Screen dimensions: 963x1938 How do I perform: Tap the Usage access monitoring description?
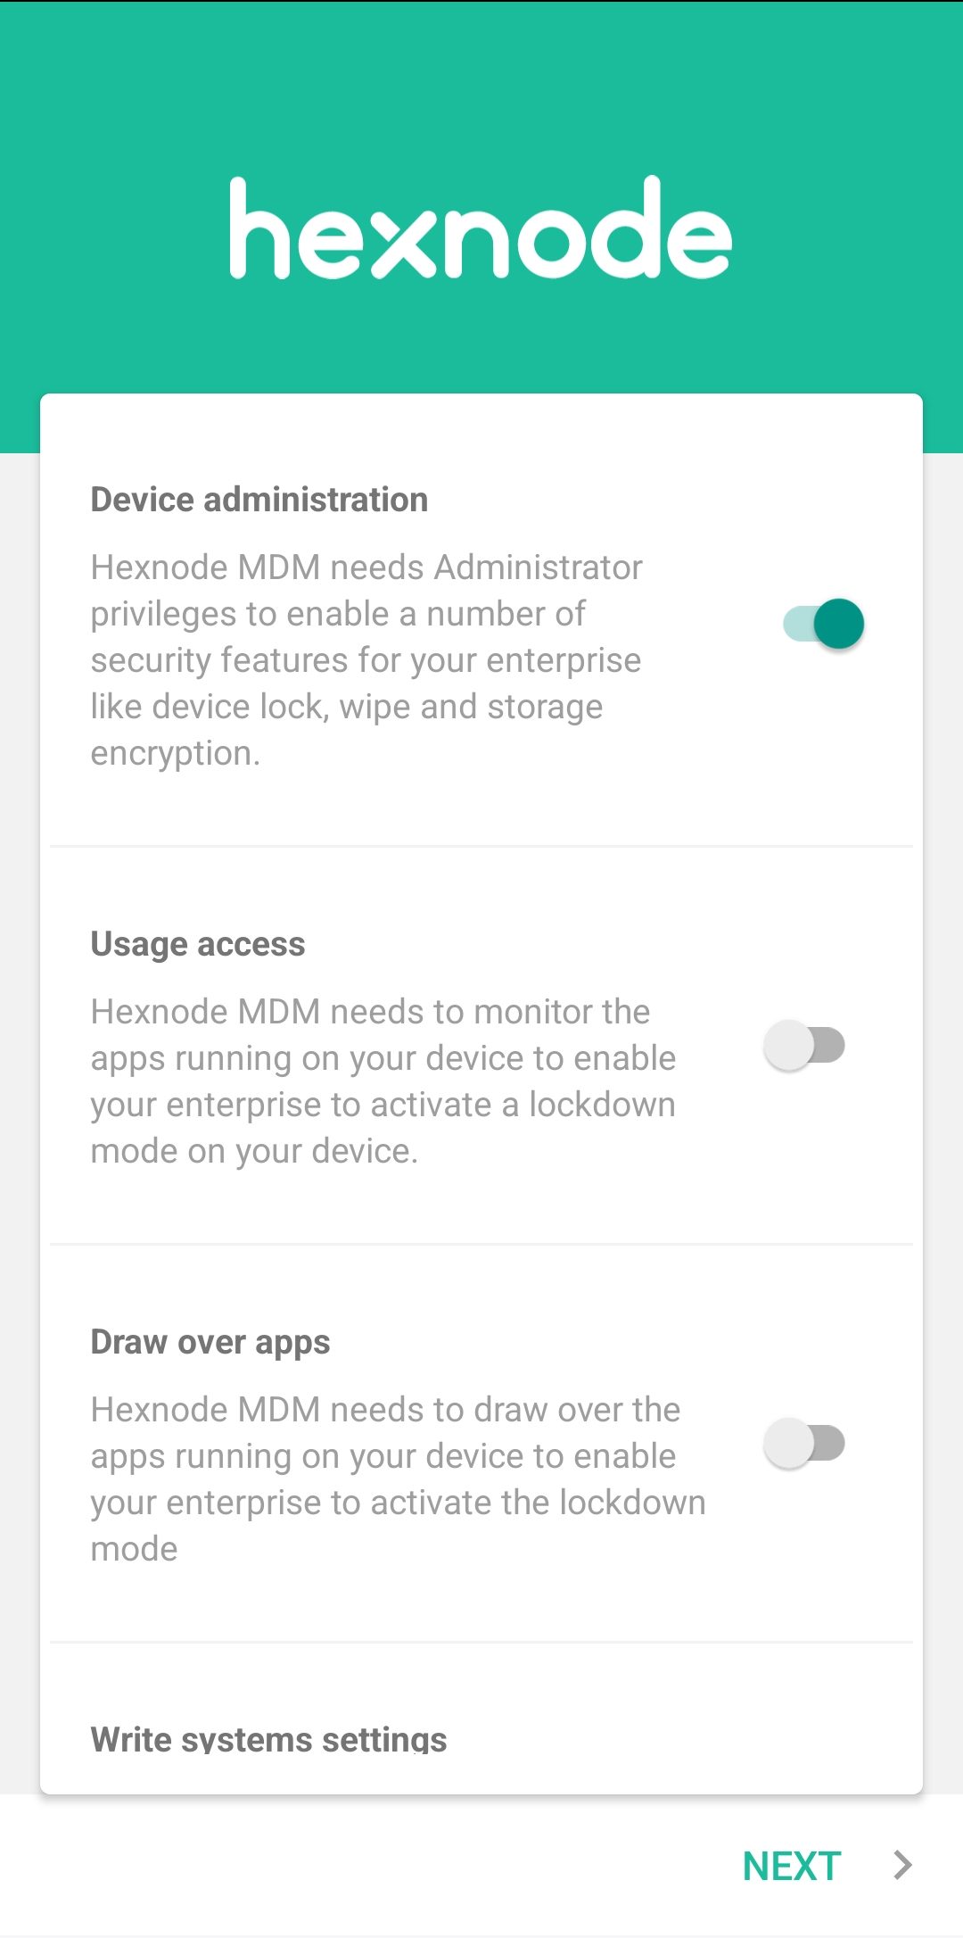coord(383,1081)
